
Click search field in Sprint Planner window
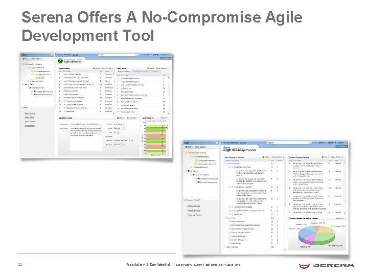click(117, 55)
